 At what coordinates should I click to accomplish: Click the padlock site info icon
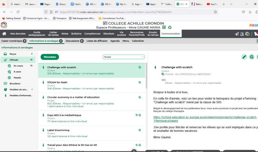point(51,12)
